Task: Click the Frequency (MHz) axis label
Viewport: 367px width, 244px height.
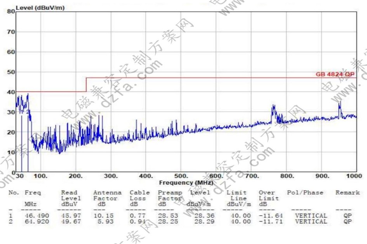Action: pyautogui.click(x=186, y=183)
